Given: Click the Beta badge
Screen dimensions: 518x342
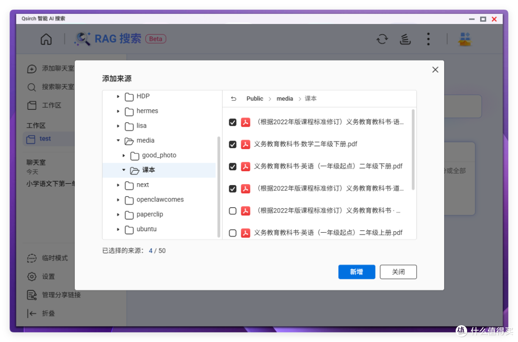Looking at the screenshot, I should point(155,39).
